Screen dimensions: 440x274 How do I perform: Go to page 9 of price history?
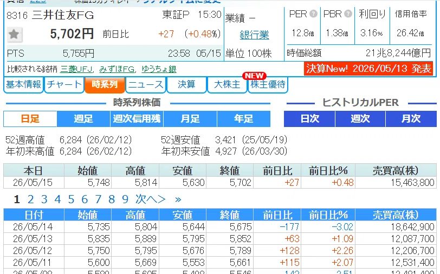(x=125, y=199)
